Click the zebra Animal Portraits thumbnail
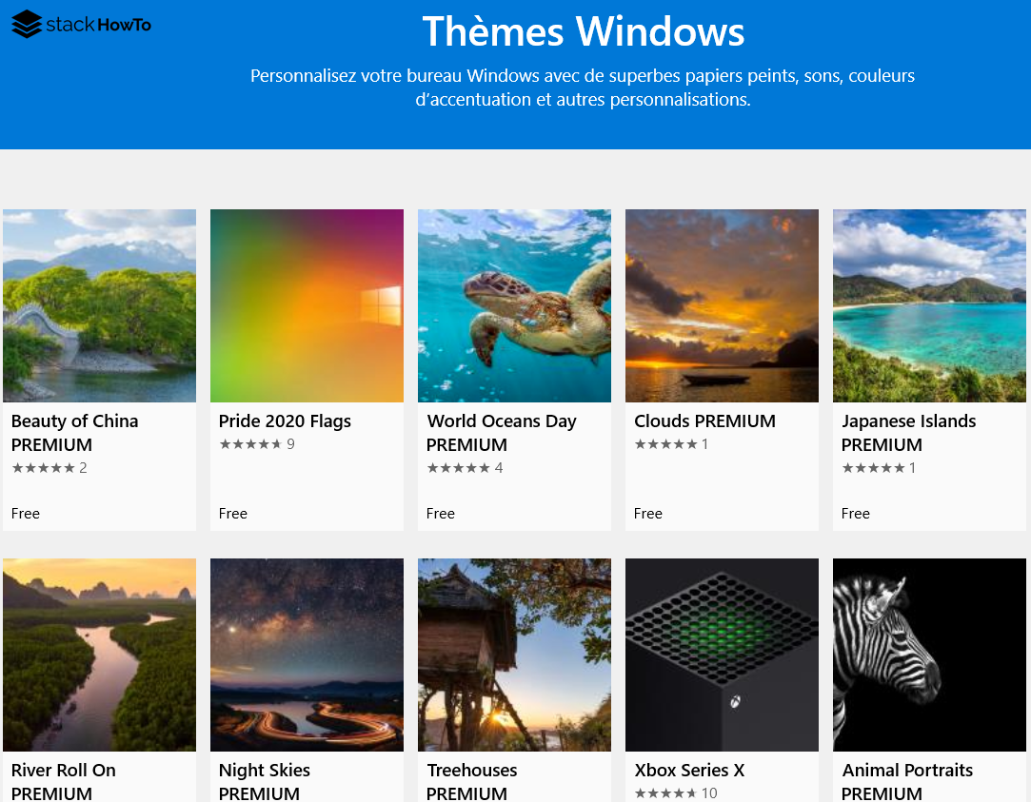The width and height of the screenshot is (1031, 802). [928, 654]
